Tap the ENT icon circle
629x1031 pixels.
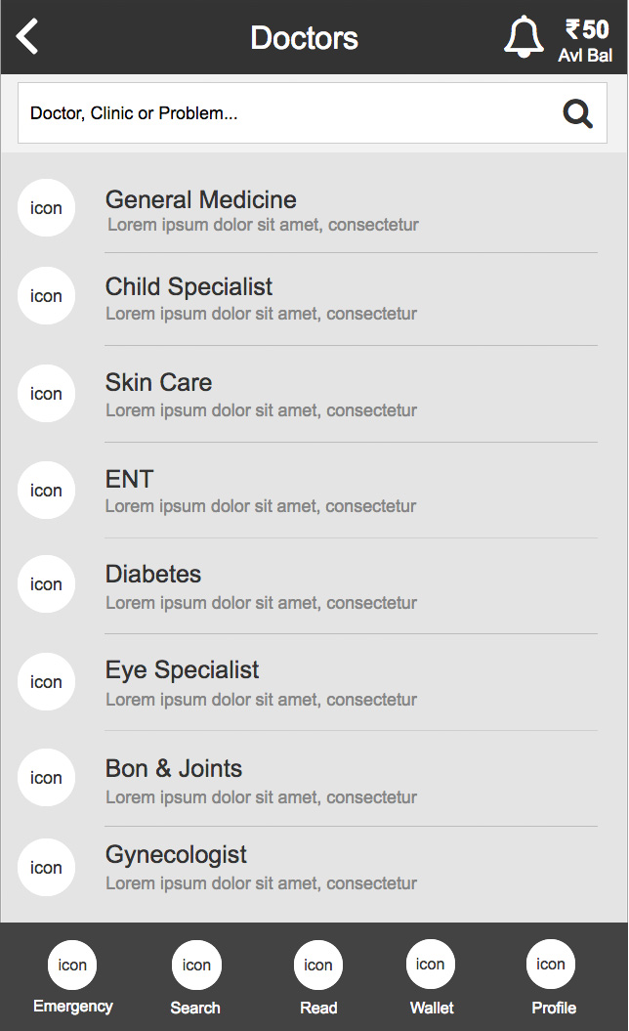pyautogui.click(x=46, y=491)
